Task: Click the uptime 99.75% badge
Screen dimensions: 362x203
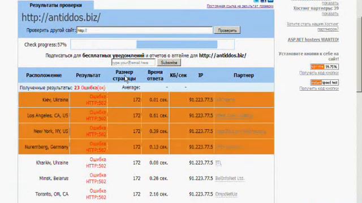Action: pos(324,67)
